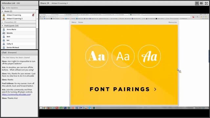This screenshot has width=210, height=118.
Task: Expand the Presenters (0) group
Action: coord(2,22)
